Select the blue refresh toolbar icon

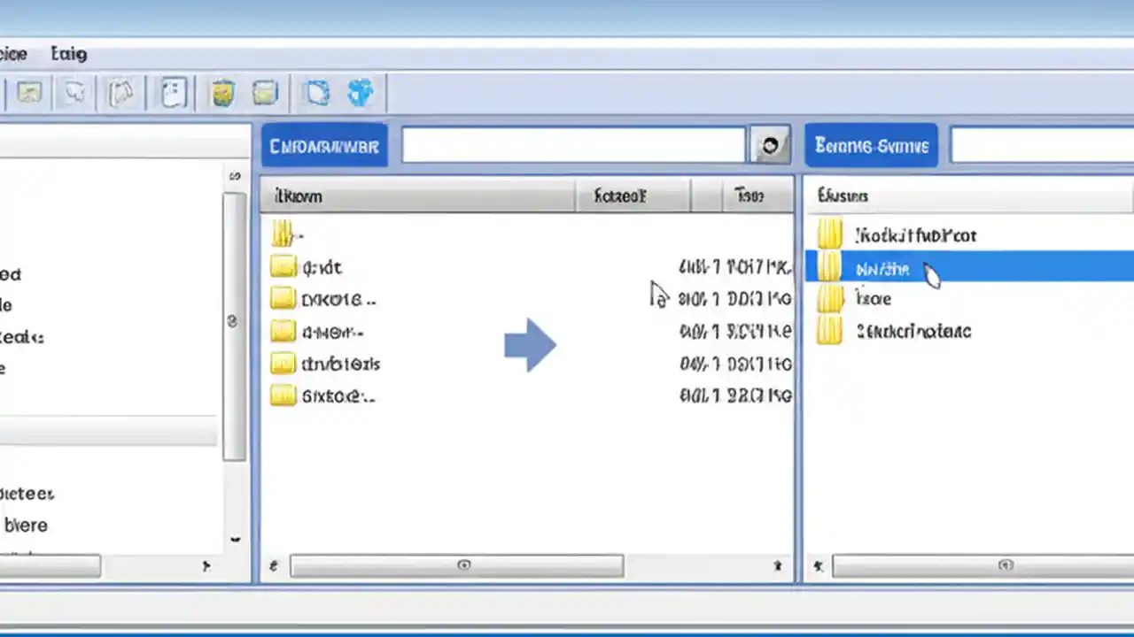(x=317, y=93)
